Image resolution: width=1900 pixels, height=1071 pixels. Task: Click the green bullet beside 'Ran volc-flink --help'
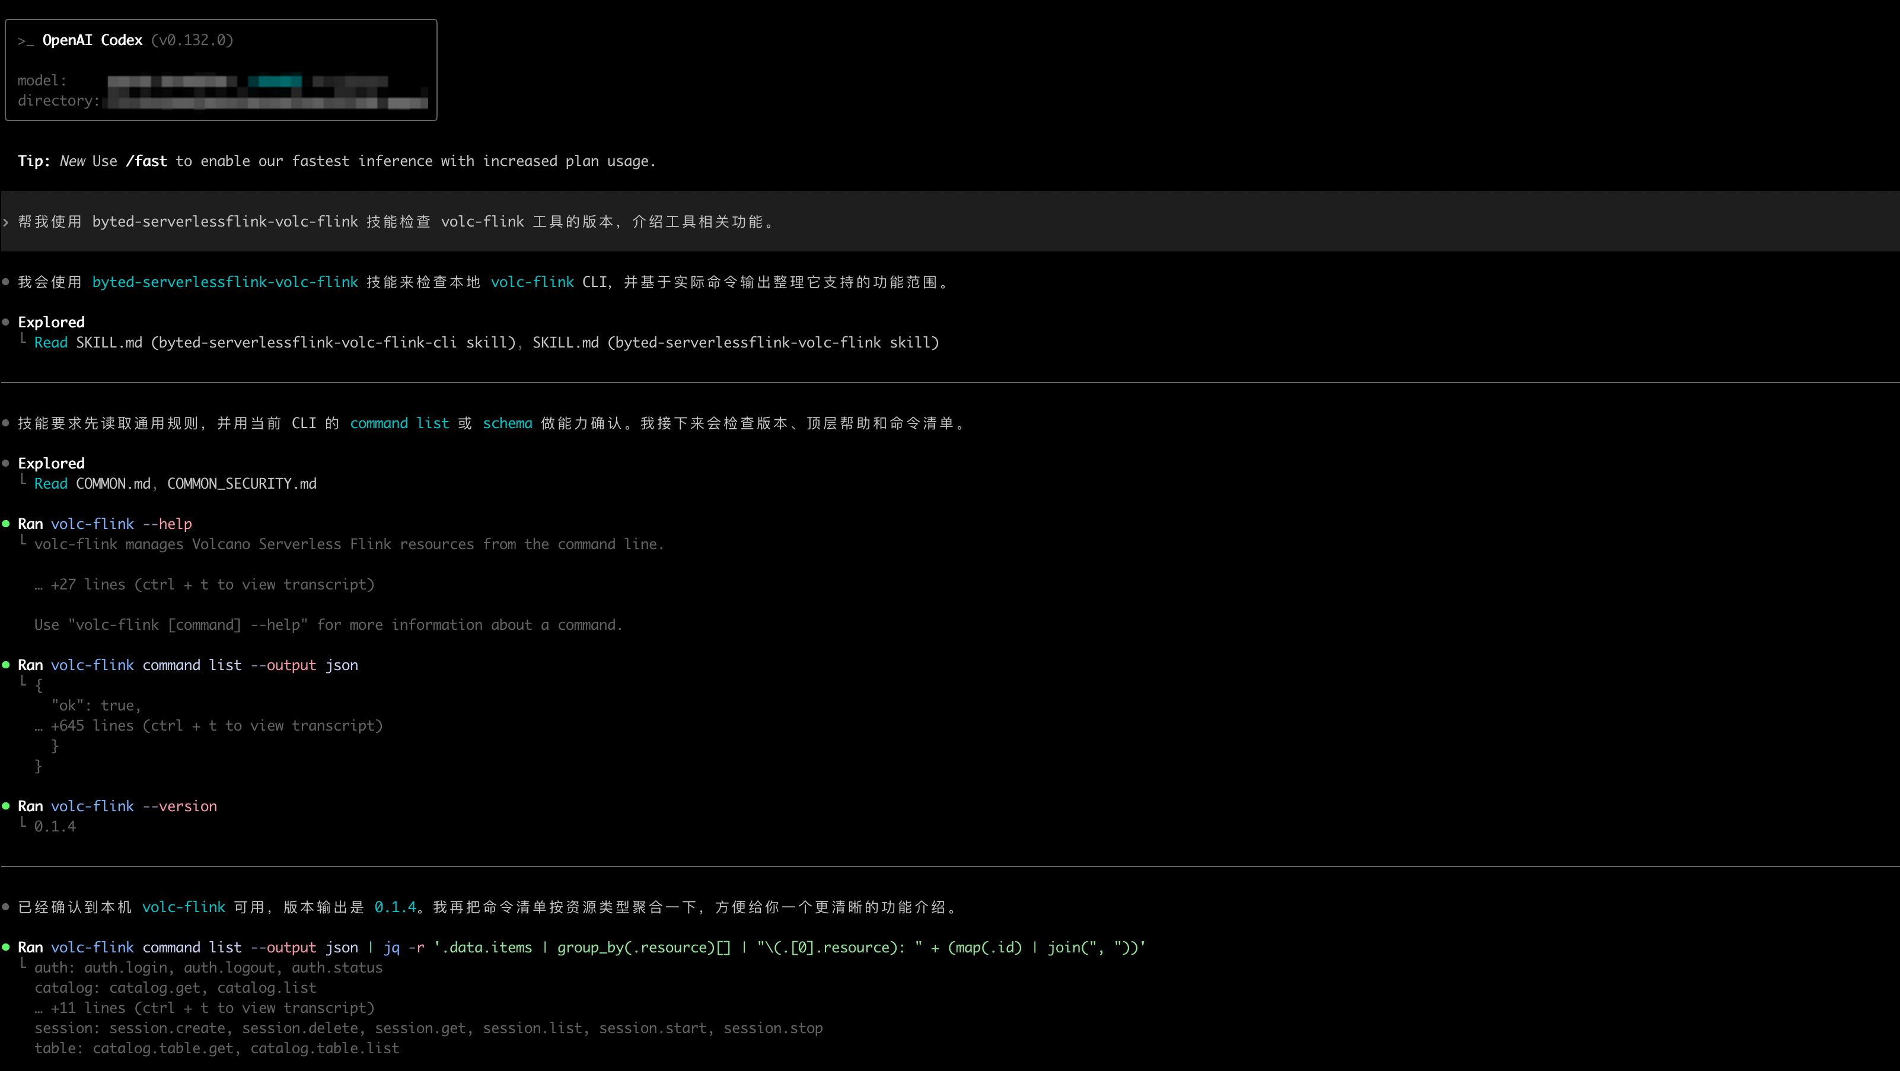[x=6, y=524]
